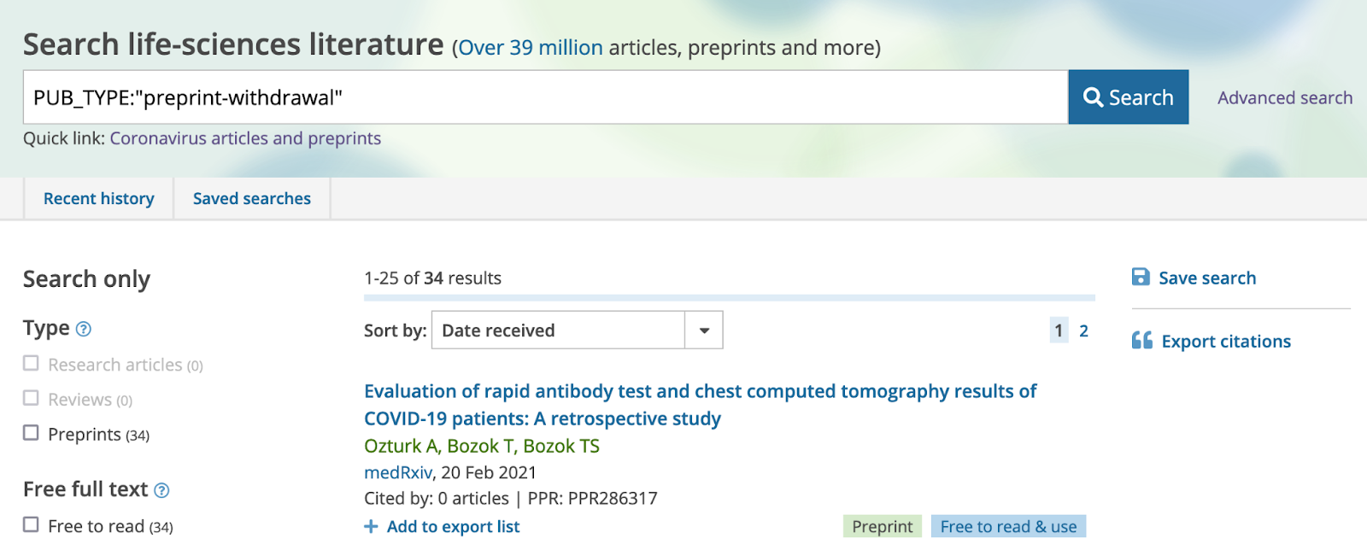Tick the Free to read checkbox
This screenshot has width=1367, height=550.
click(x=31, y=525)
